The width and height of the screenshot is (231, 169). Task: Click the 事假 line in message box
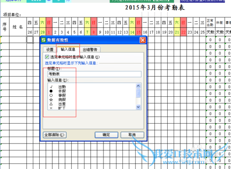click(x=58, y=95)
